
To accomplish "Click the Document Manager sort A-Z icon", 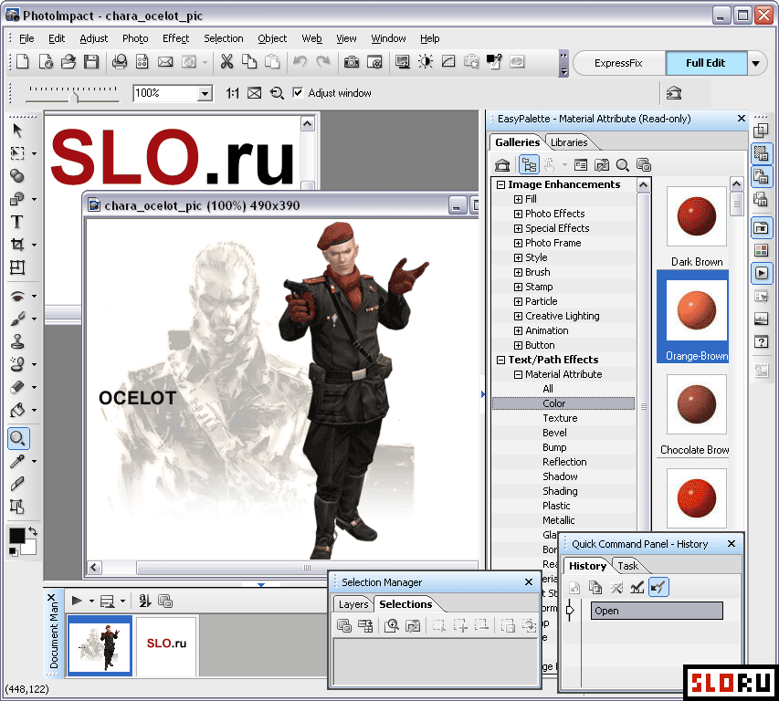I will coord(144,602).
